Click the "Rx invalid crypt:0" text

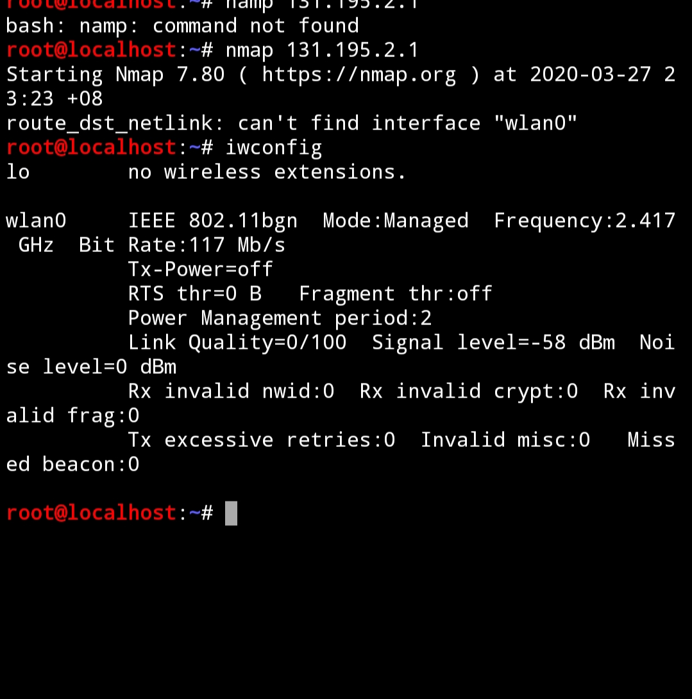click(469, 391)
